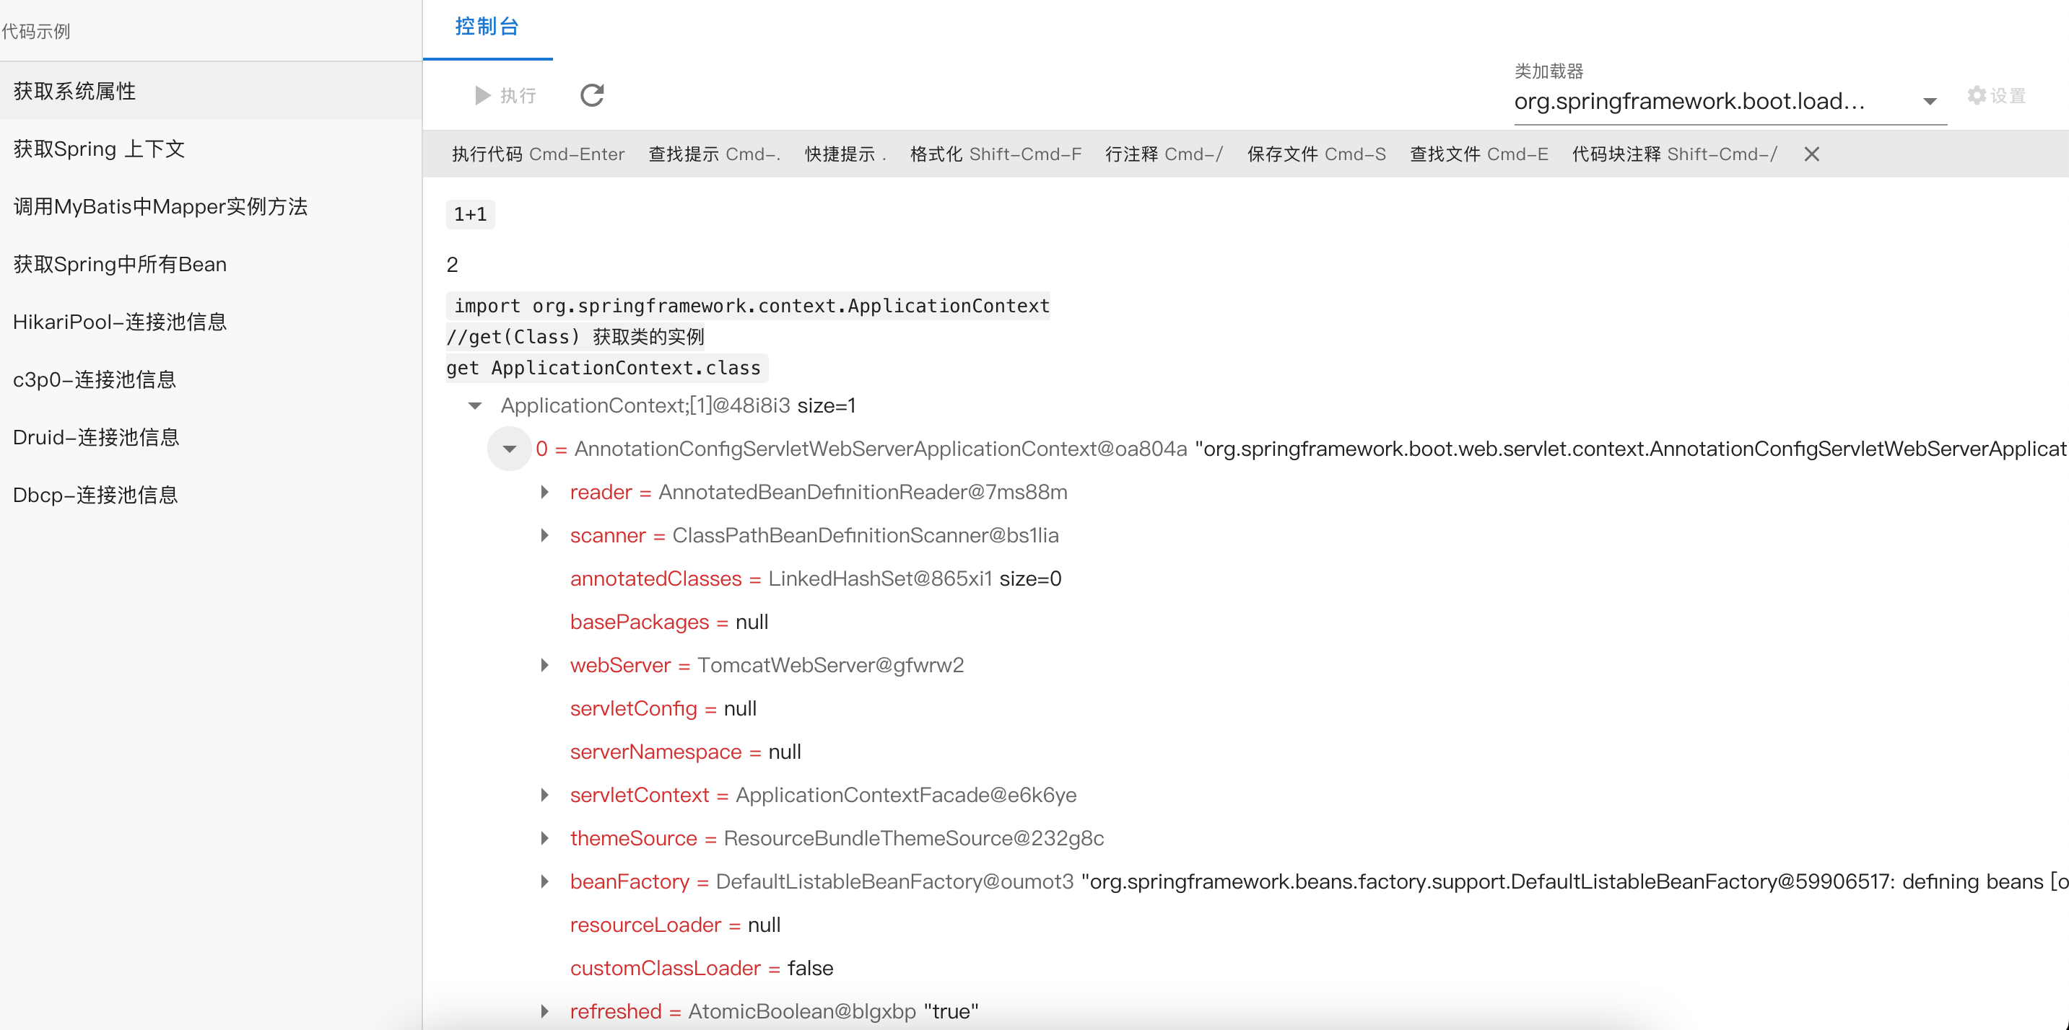This screenshot has width=2069, height=1030.
Task: Select the 获取Spring 上下文 code example
Action: coord(99,149)
